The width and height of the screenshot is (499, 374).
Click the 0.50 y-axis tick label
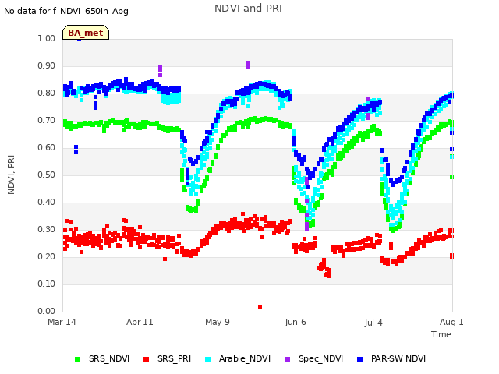point(47,175)
